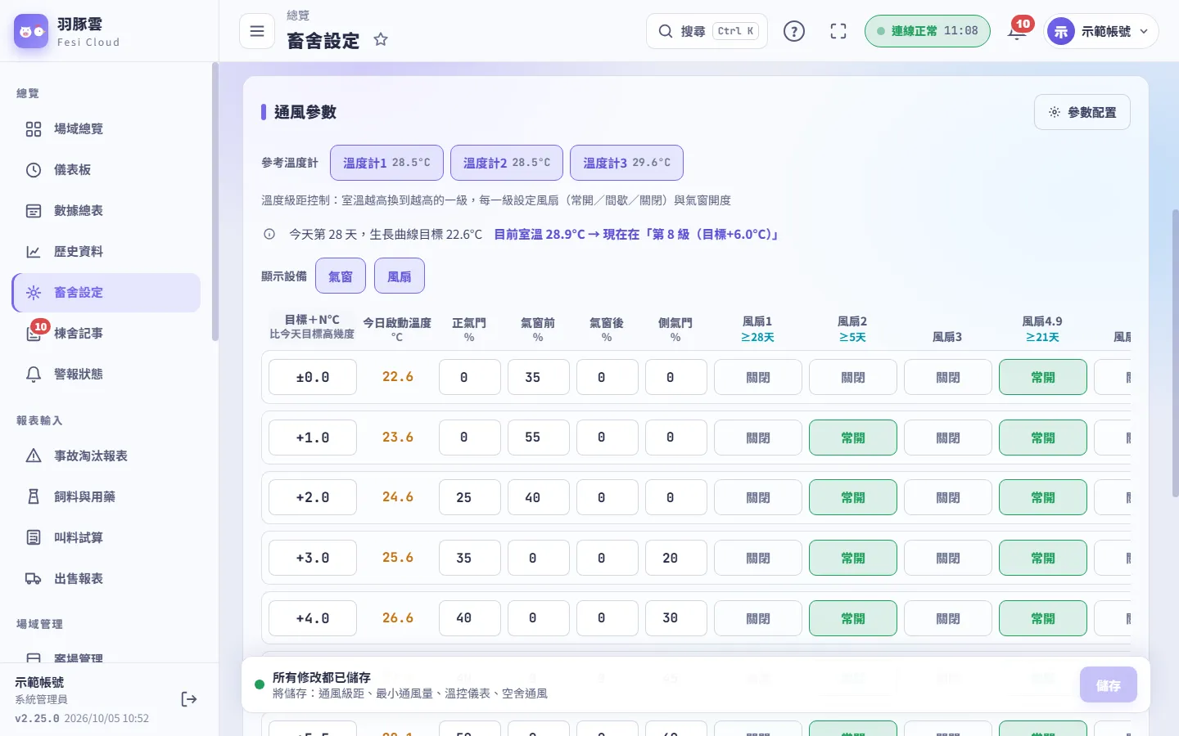Enter fullscreen mode icon
The image size is (1179, 736).
838,31
